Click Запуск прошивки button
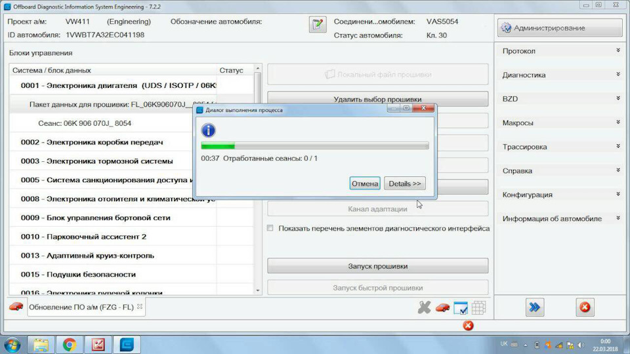630x354 pixels. coord(378,266)
